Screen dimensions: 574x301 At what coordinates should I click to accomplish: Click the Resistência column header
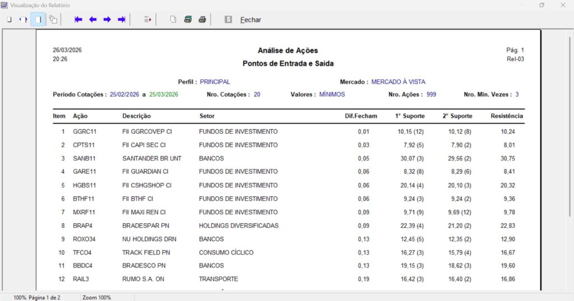coord(507,116)
